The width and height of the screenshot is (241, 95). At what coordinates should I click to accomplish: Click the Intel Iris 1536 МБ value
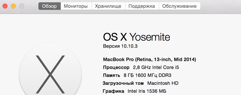click(x=147, y=91)
